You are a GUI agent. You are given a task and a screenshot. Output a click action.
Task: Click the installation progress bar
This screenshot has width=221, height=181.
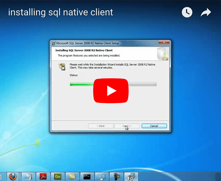(x=113, y=84)
